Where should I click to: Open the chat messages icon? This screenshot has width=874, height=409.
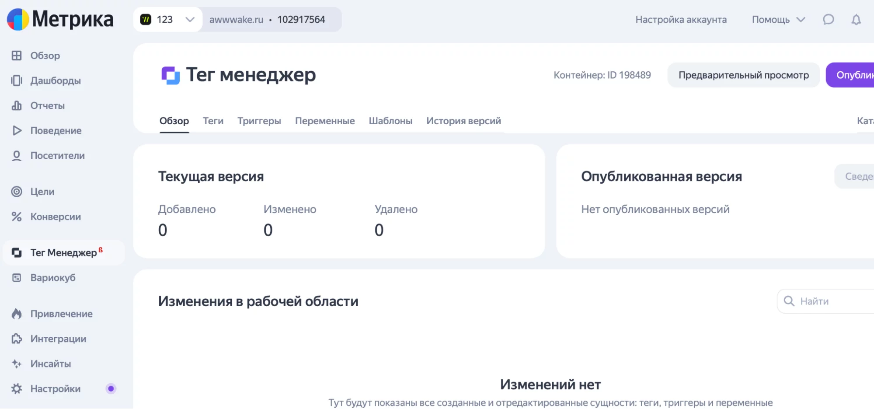(x=828, y=20)
